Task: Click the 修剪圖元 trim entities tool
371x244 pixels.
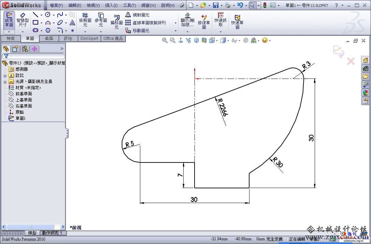Action: [x=85, y=20]
